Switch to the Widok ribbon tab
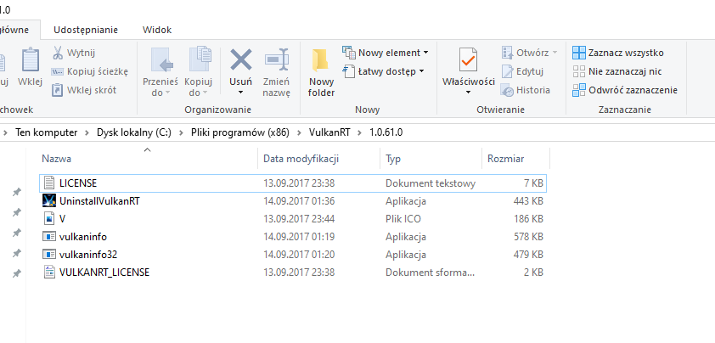Image resolution: width=715 pixels, height=343 pixels. coord(157,30)
